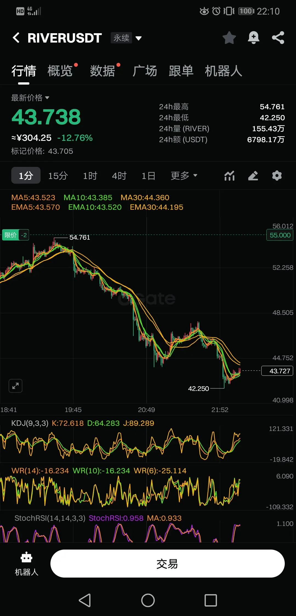Image resolution: width=296 pixels, height=616 pixels.
Task: Add RIVERUSDT to favorites with star icon
Action: 229,38
